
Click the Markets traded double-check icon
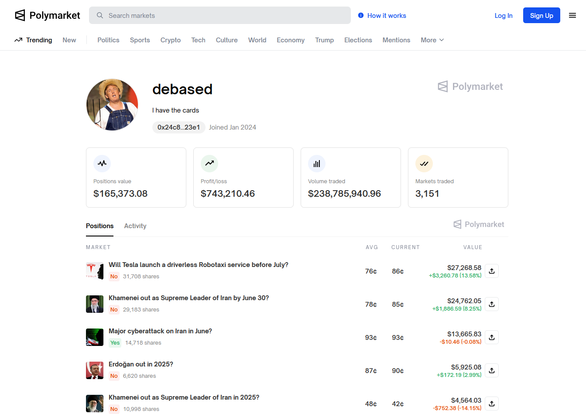tap(424, 164)
